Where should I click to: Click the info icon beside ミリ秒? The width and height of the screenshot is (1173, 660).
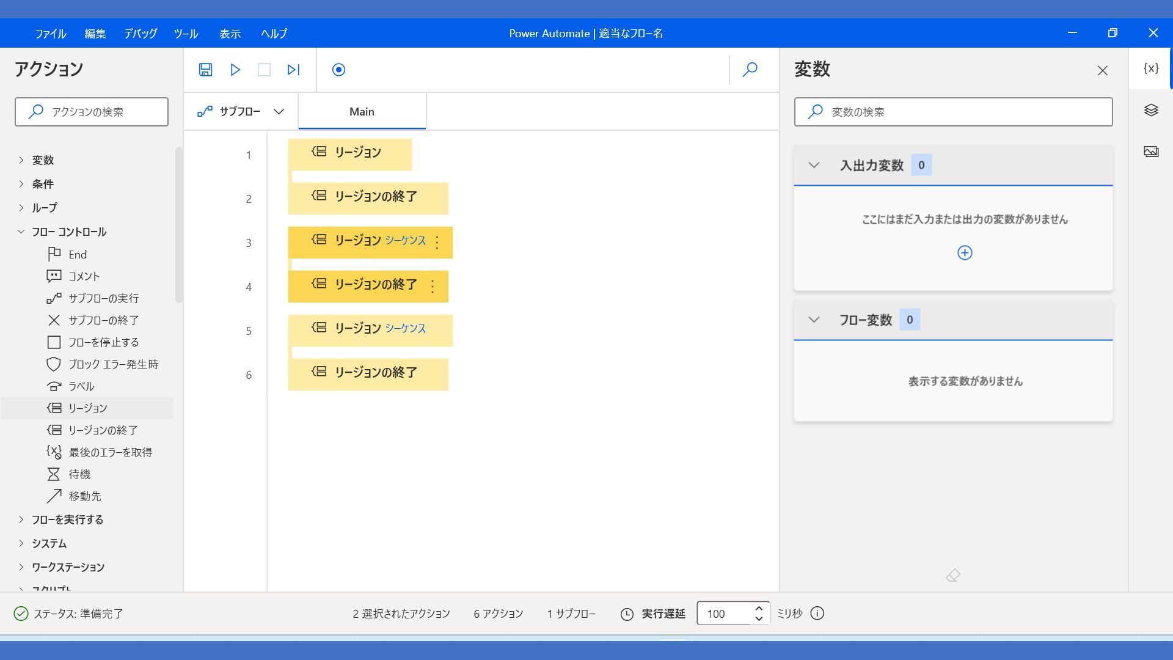point(817,614)
